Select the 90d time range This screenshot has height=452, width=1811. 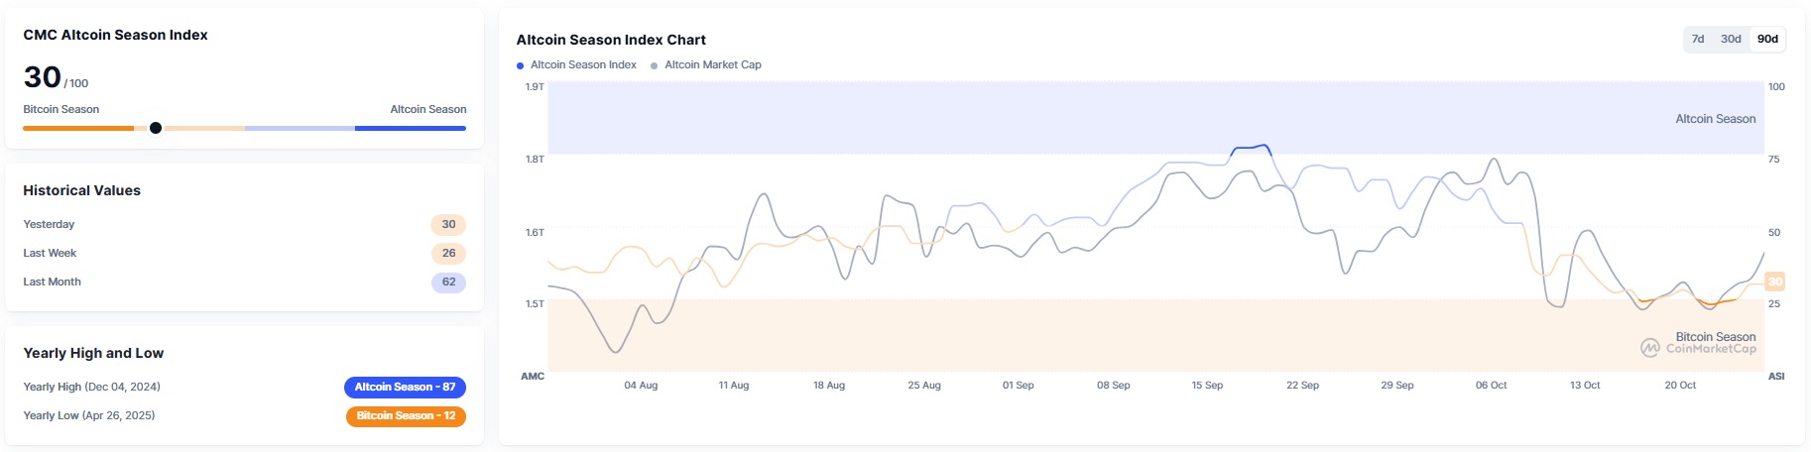[x=1767, y=40]
